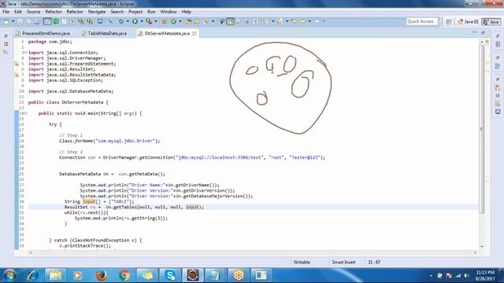The image size is (504, 283).
Task: Open the Project menu
Action: click(135, 12)
